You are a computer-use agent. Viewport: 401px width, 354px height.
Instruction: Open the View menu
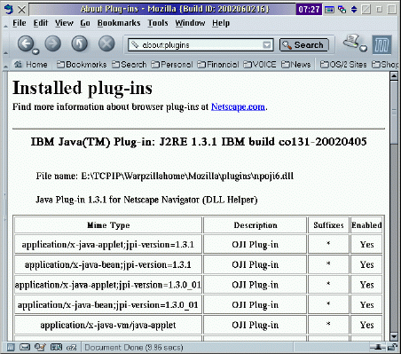tap(64, 23)
